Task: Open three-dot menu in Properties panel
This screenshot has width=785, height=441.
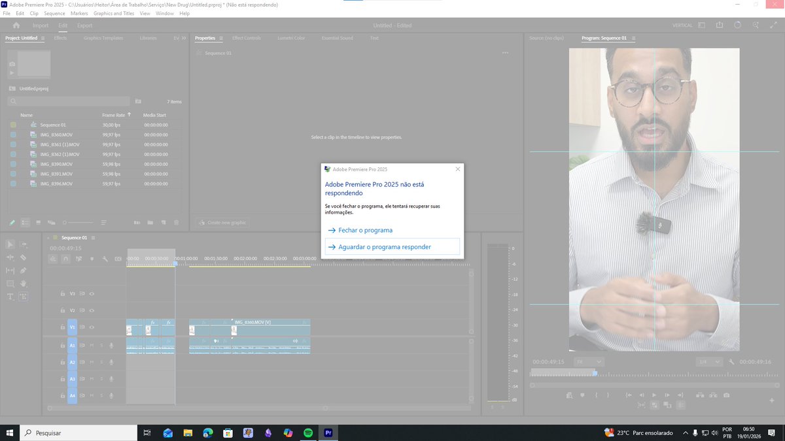Action: point(505,53)
